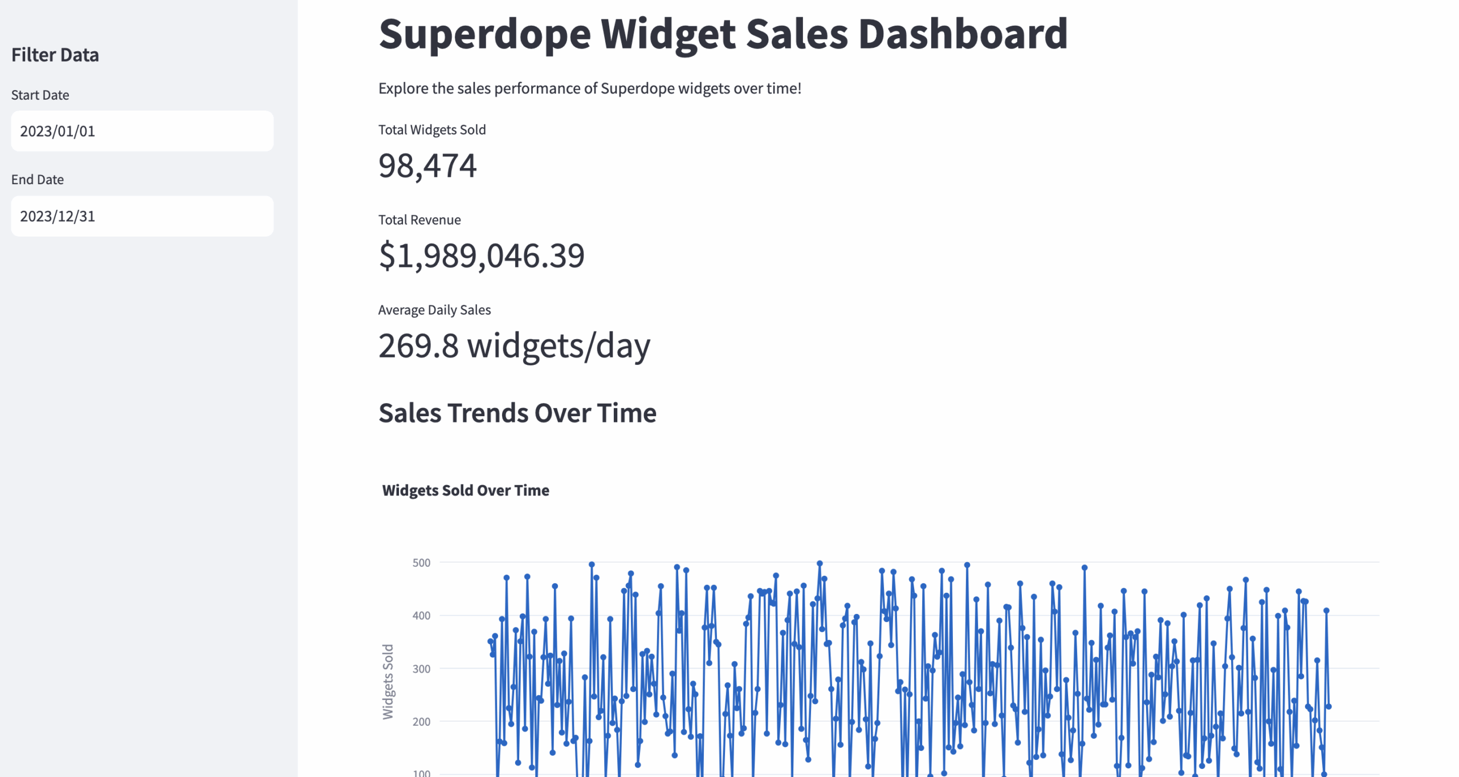Open the End Date picker field
Image resolution: width=1459 pixels, height=777 pixels.
(x=141, y=216)
